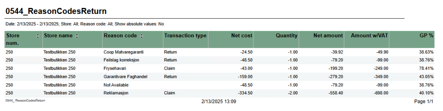
Task: Click the Page 1/1 indicator
Action: [x=424, y=101]
